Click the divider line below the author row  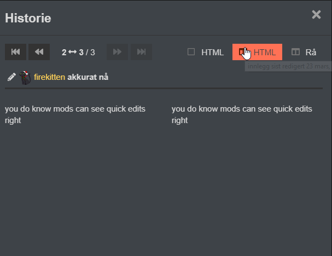[164, 88]
